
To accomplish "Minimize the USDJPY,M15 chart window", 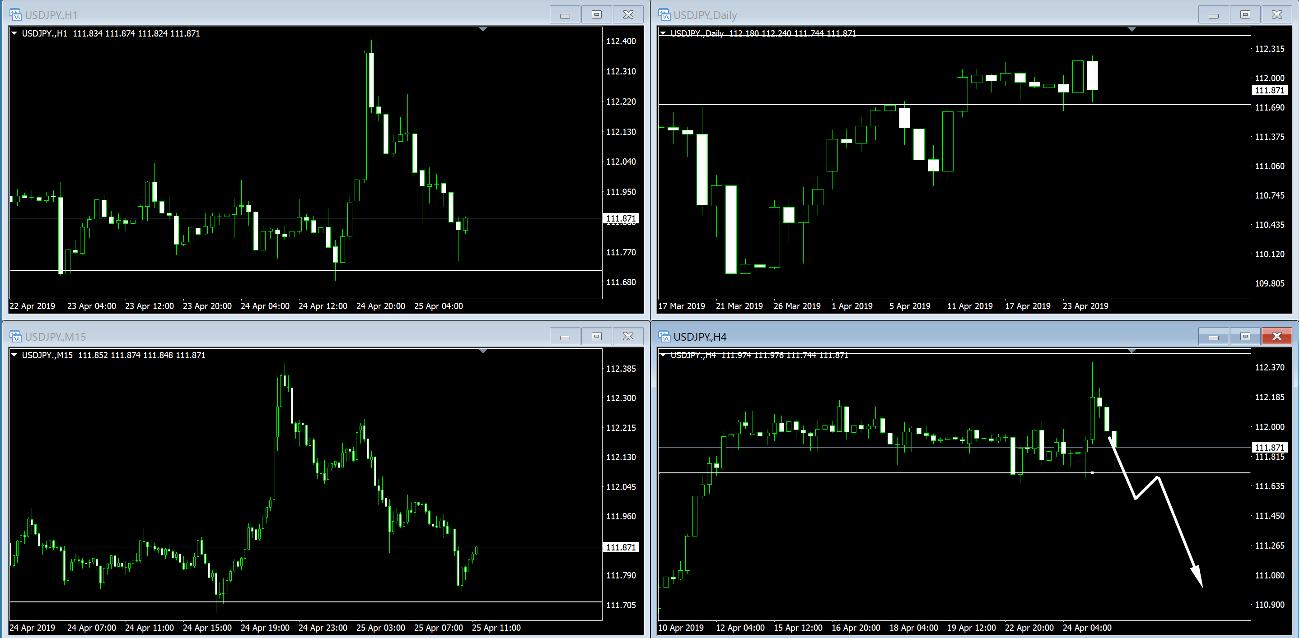I will coord(565,336).
